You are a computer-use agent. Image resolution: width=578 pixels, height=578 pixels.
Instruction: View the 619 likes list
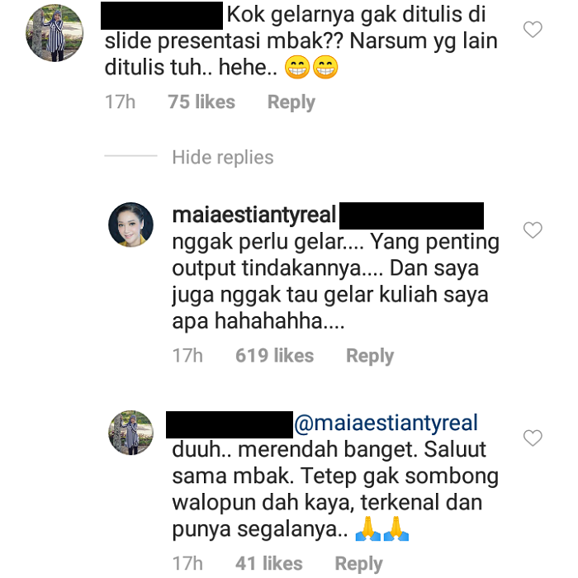(x=275, y=355)
